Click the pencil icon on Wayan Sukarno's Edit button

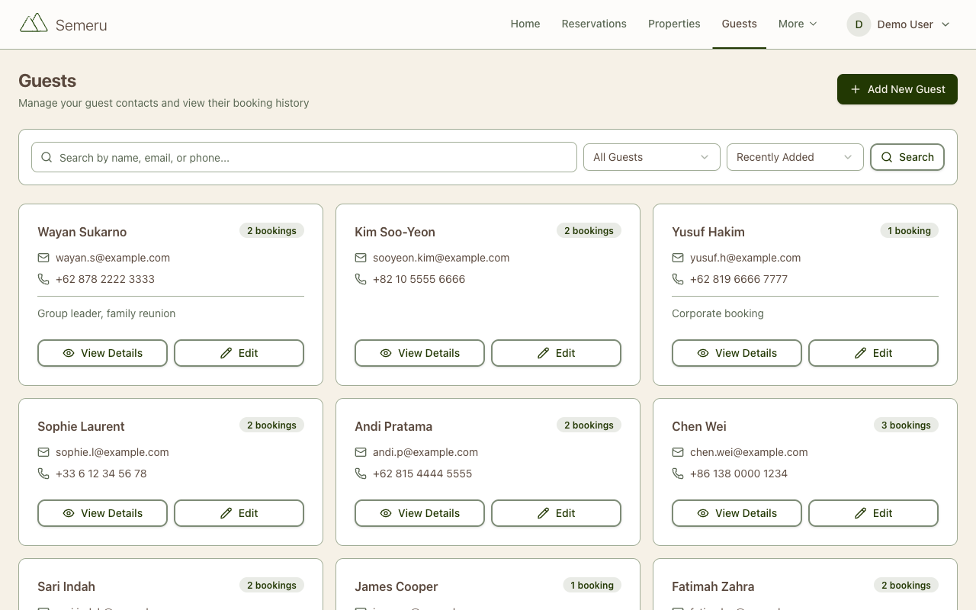[x=226, y=353]
